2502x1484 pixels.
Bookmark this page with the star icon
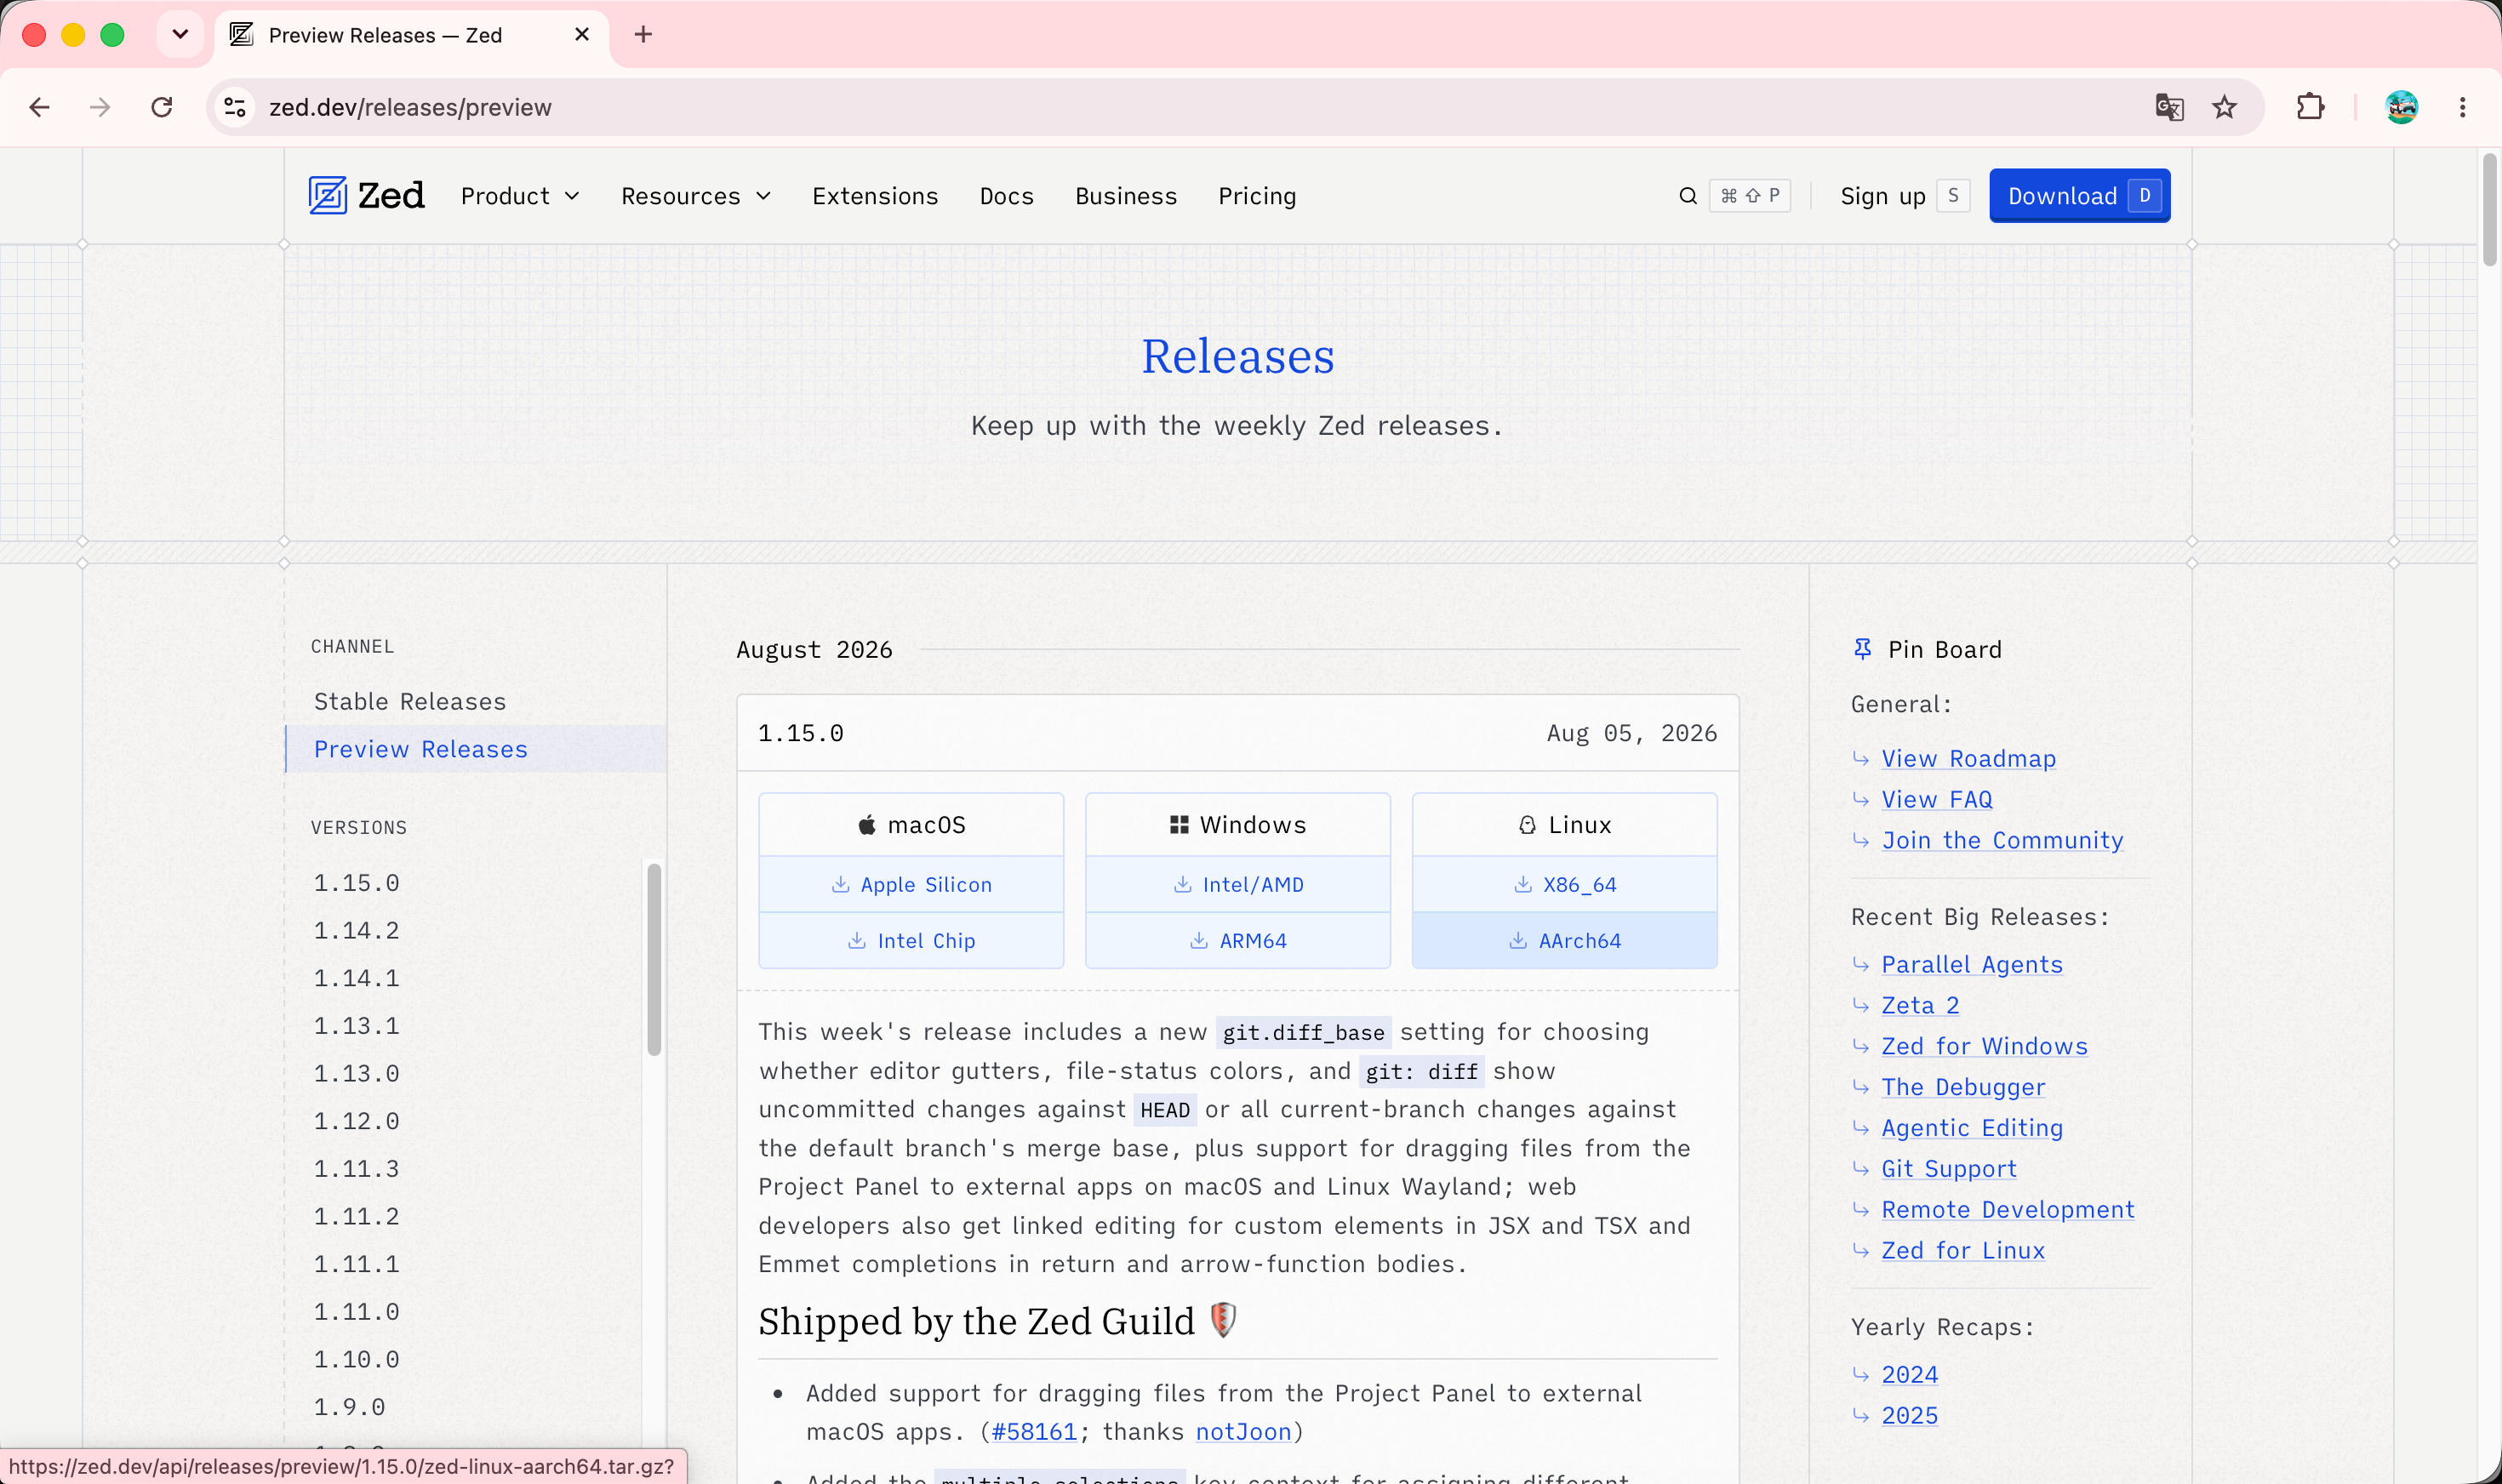click(x=2224, y=107)
